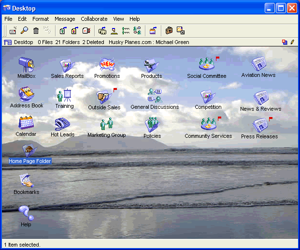Click the overlapping squares icon in status bar
The width and height of the screenshot is (300, 250).
click(x=285, y=43)
